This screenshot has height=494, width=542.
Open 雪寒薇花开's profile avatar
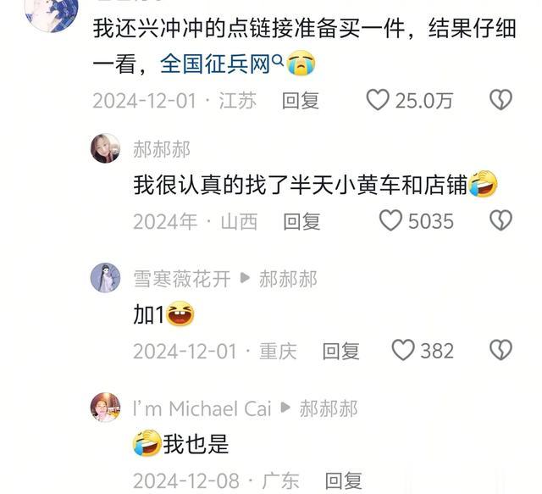[x=105, y=278]
